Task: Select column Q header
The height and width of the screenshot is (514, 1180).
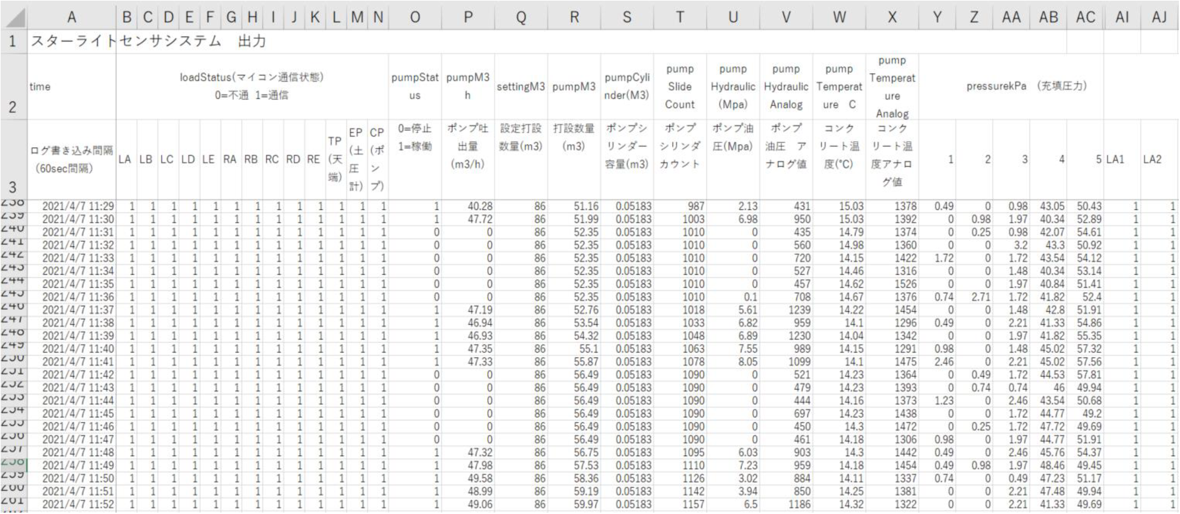Action: coord(521,17)
